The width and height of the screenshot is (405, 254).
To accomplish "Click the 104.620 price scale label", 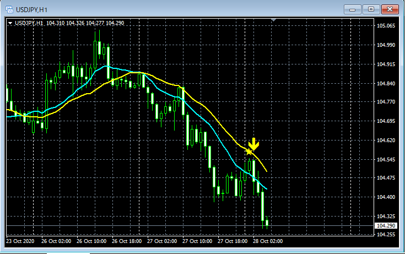I will click(x=386, y=140).
